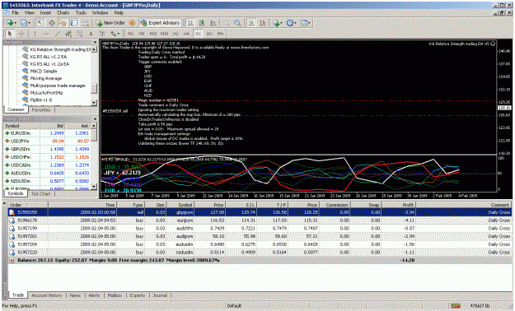Select the Fibonacci Retracement tool

[x=79, y=34]
